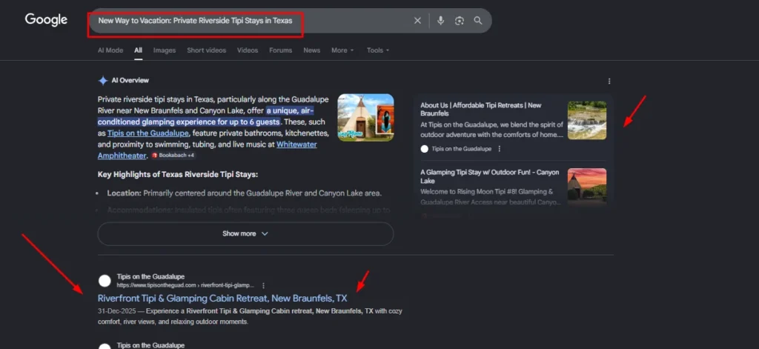Screen dimensions: 759x349
Task: Open sunset tipi thumbnail in Canyon Lake card
Action: tap(587, 186)
